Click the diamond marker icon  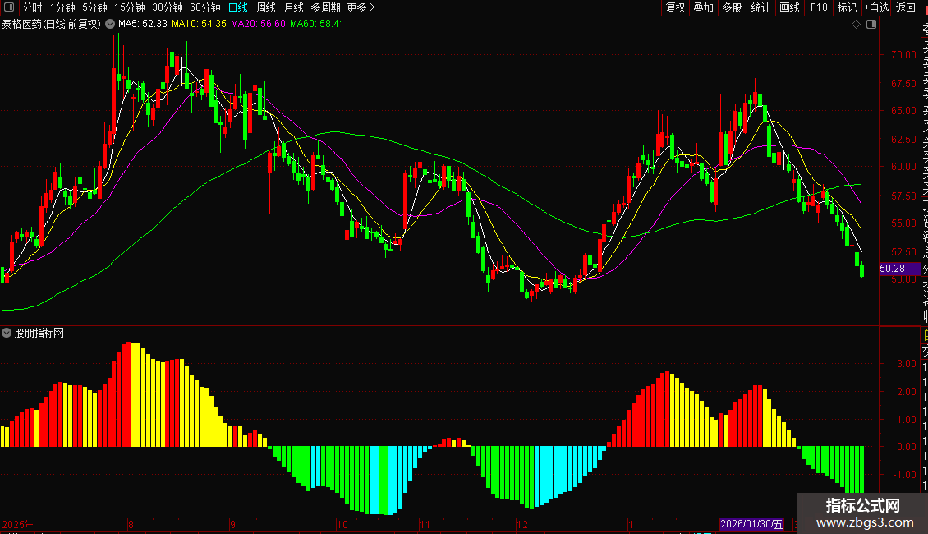point(856,25)
